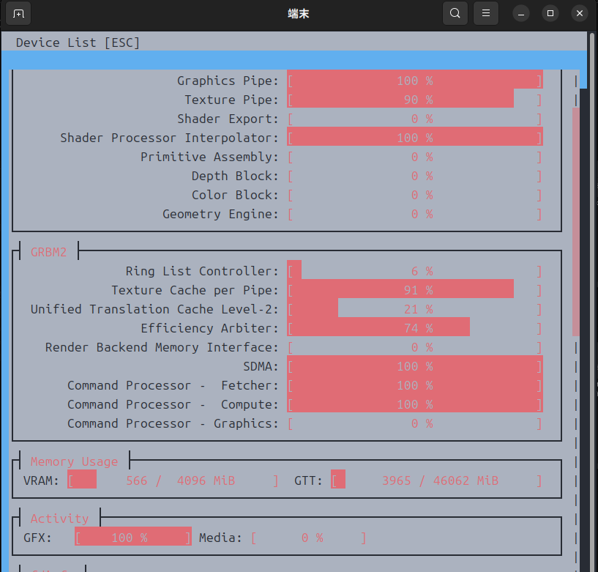Click the Graphics Pipe 100 % usage bar
The width and height of the screenshot is (598, 572).
(x=414, y=81)
